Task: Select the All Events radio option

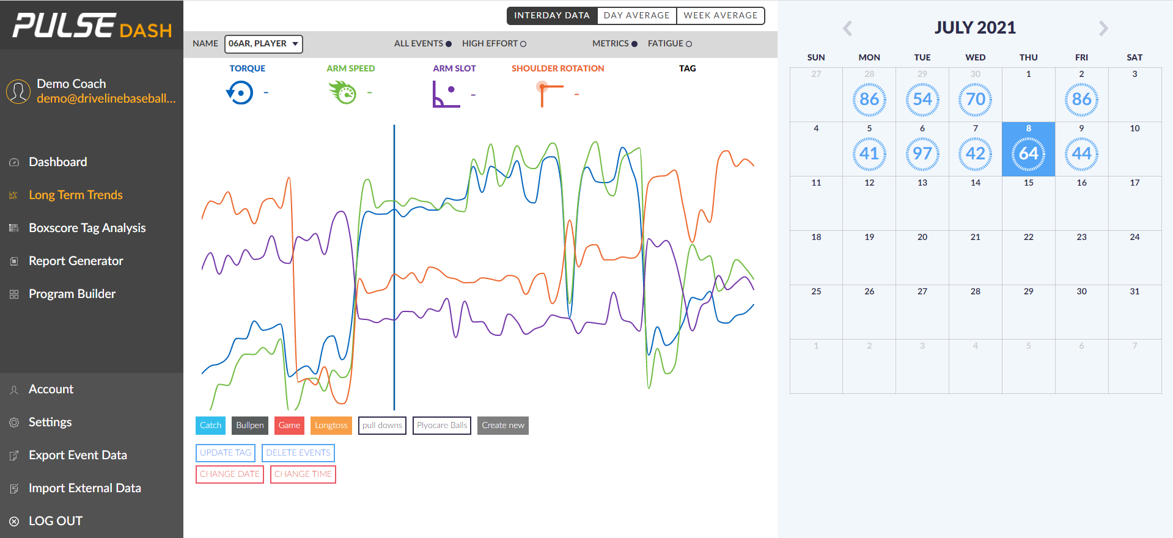Action: click(449, 44)
